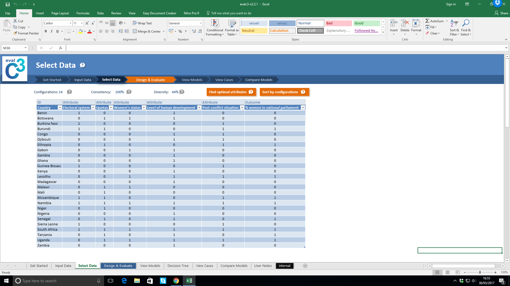Expand the font name Calibri dropdown

(70, 23)
